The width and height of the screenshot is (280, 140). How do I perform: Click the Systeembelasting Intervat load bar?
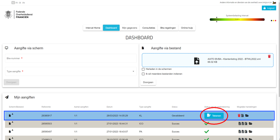pyautogui.click(x=237, y=20)
